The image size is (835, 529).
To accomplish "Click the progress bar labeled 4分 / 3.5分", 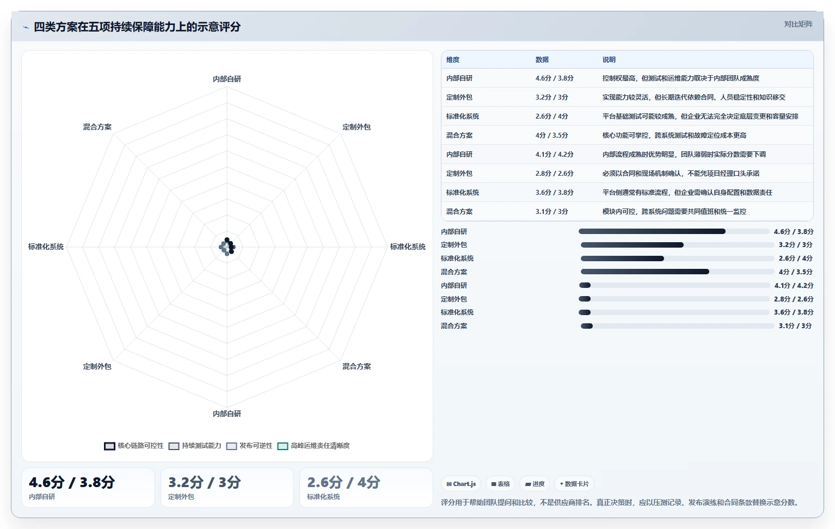I will tap(678, 272).
